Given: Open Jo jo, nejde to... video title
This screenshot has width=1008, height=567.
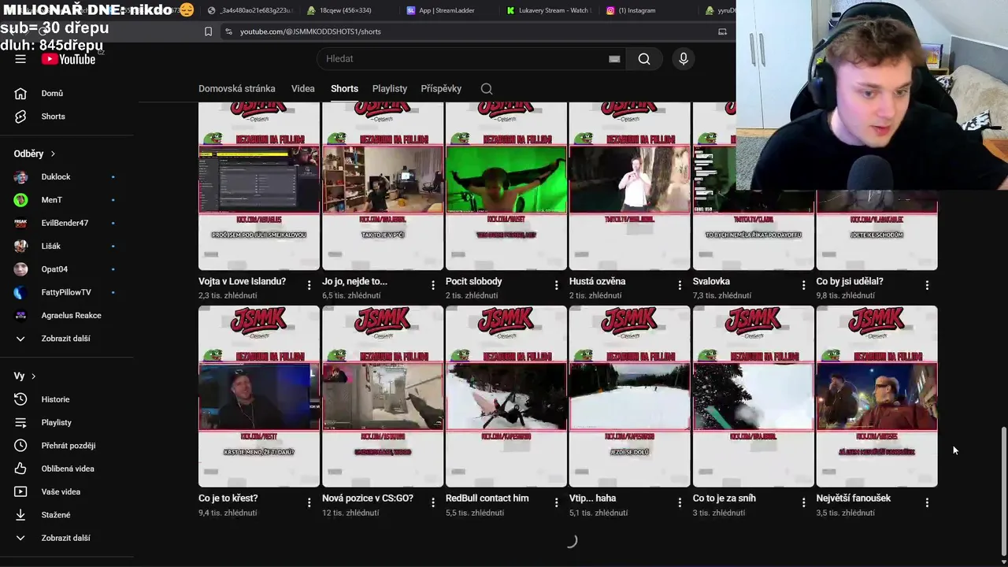Looking at the screenshot, I should coord(354,281).
